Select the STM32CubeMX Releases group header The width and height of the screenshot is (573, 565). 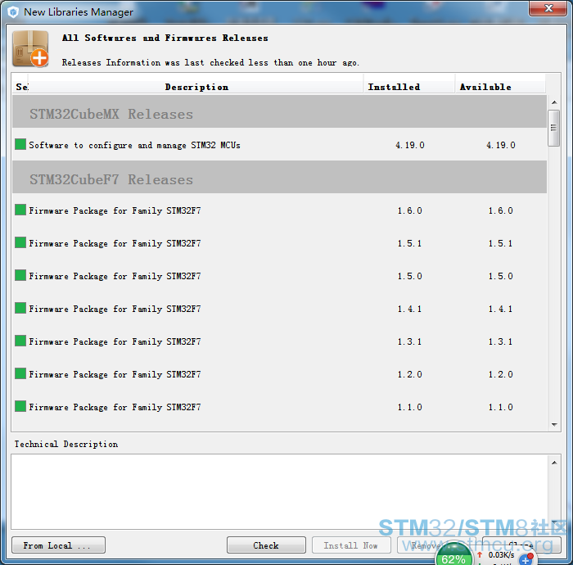click(280, 111)
